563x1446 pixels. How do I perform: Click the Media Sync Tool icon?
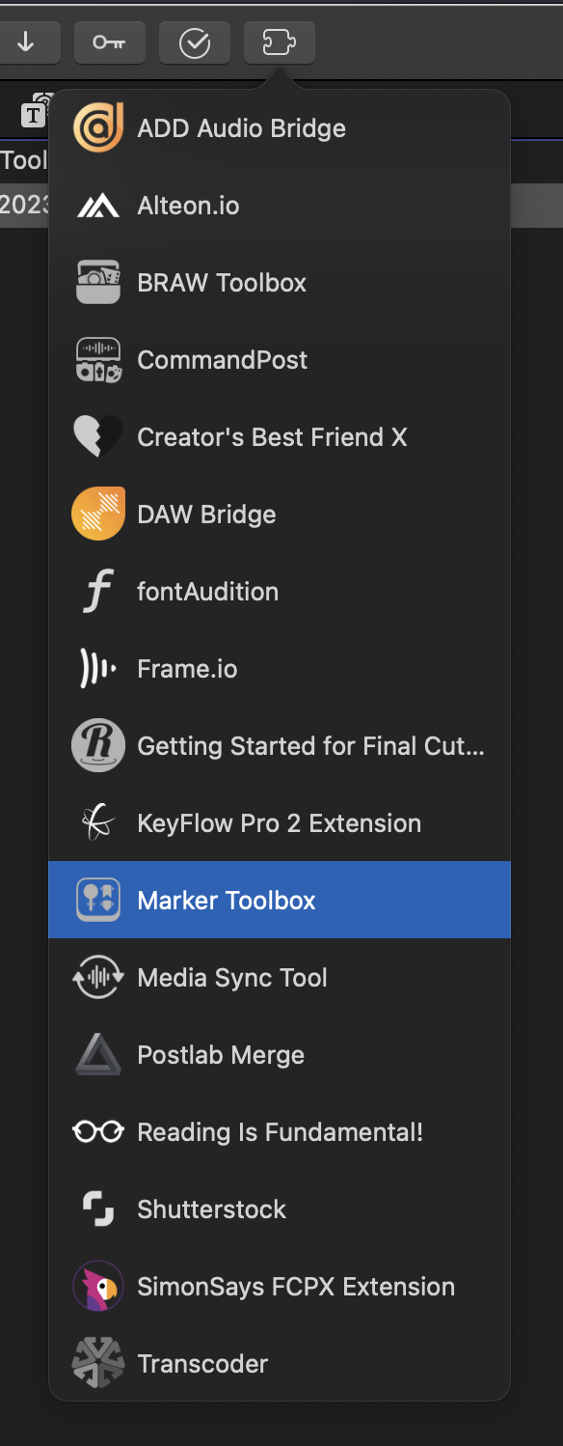pyautogui.click(x=98, y=978)
